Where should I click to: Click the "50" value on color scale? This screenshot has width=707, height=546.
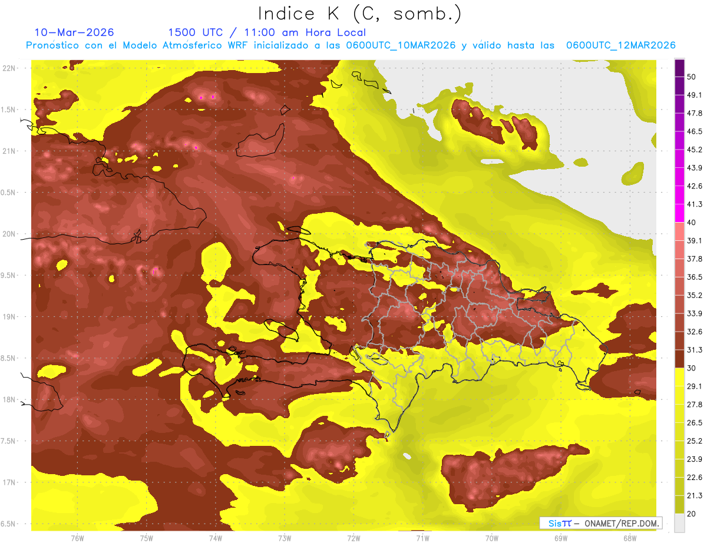[x=692, y=77]
